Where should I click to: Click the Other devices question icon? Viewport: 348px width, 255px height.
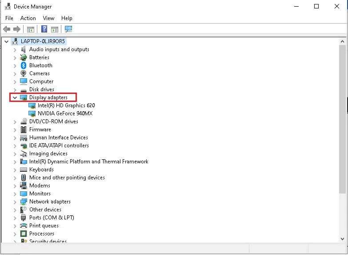coord(23,210)
